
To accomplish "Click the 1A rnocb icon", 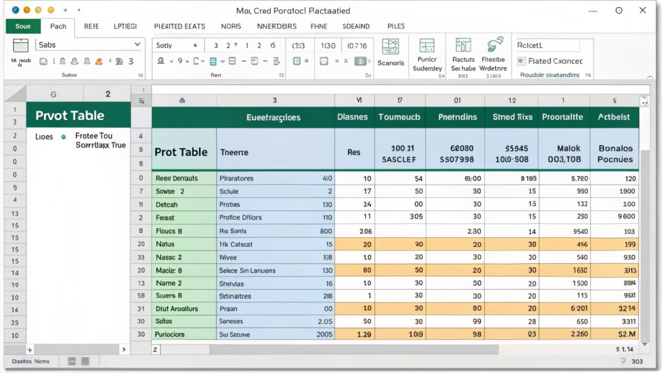I will (21, 61).
